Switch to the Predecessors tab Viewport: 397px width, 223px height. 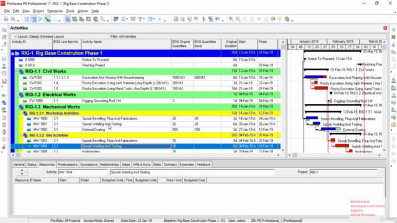coord(68,165)
